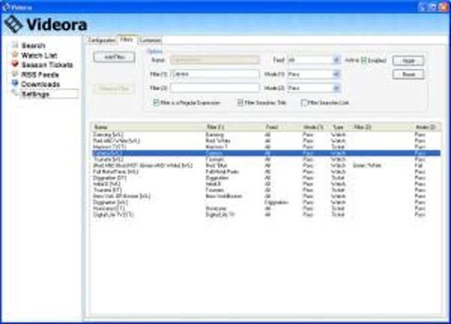Click the Apply button
The height and width of the screenshot is (324, 451).
click(408, 61)
